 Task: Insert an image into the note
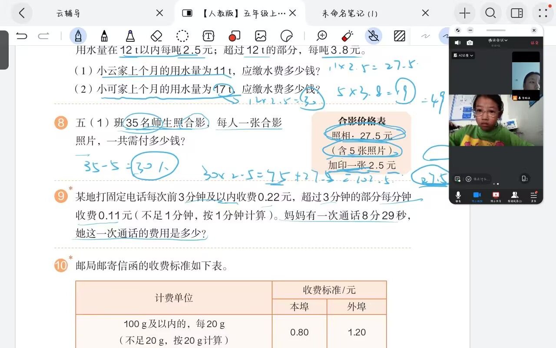click(x=261, y=36)
